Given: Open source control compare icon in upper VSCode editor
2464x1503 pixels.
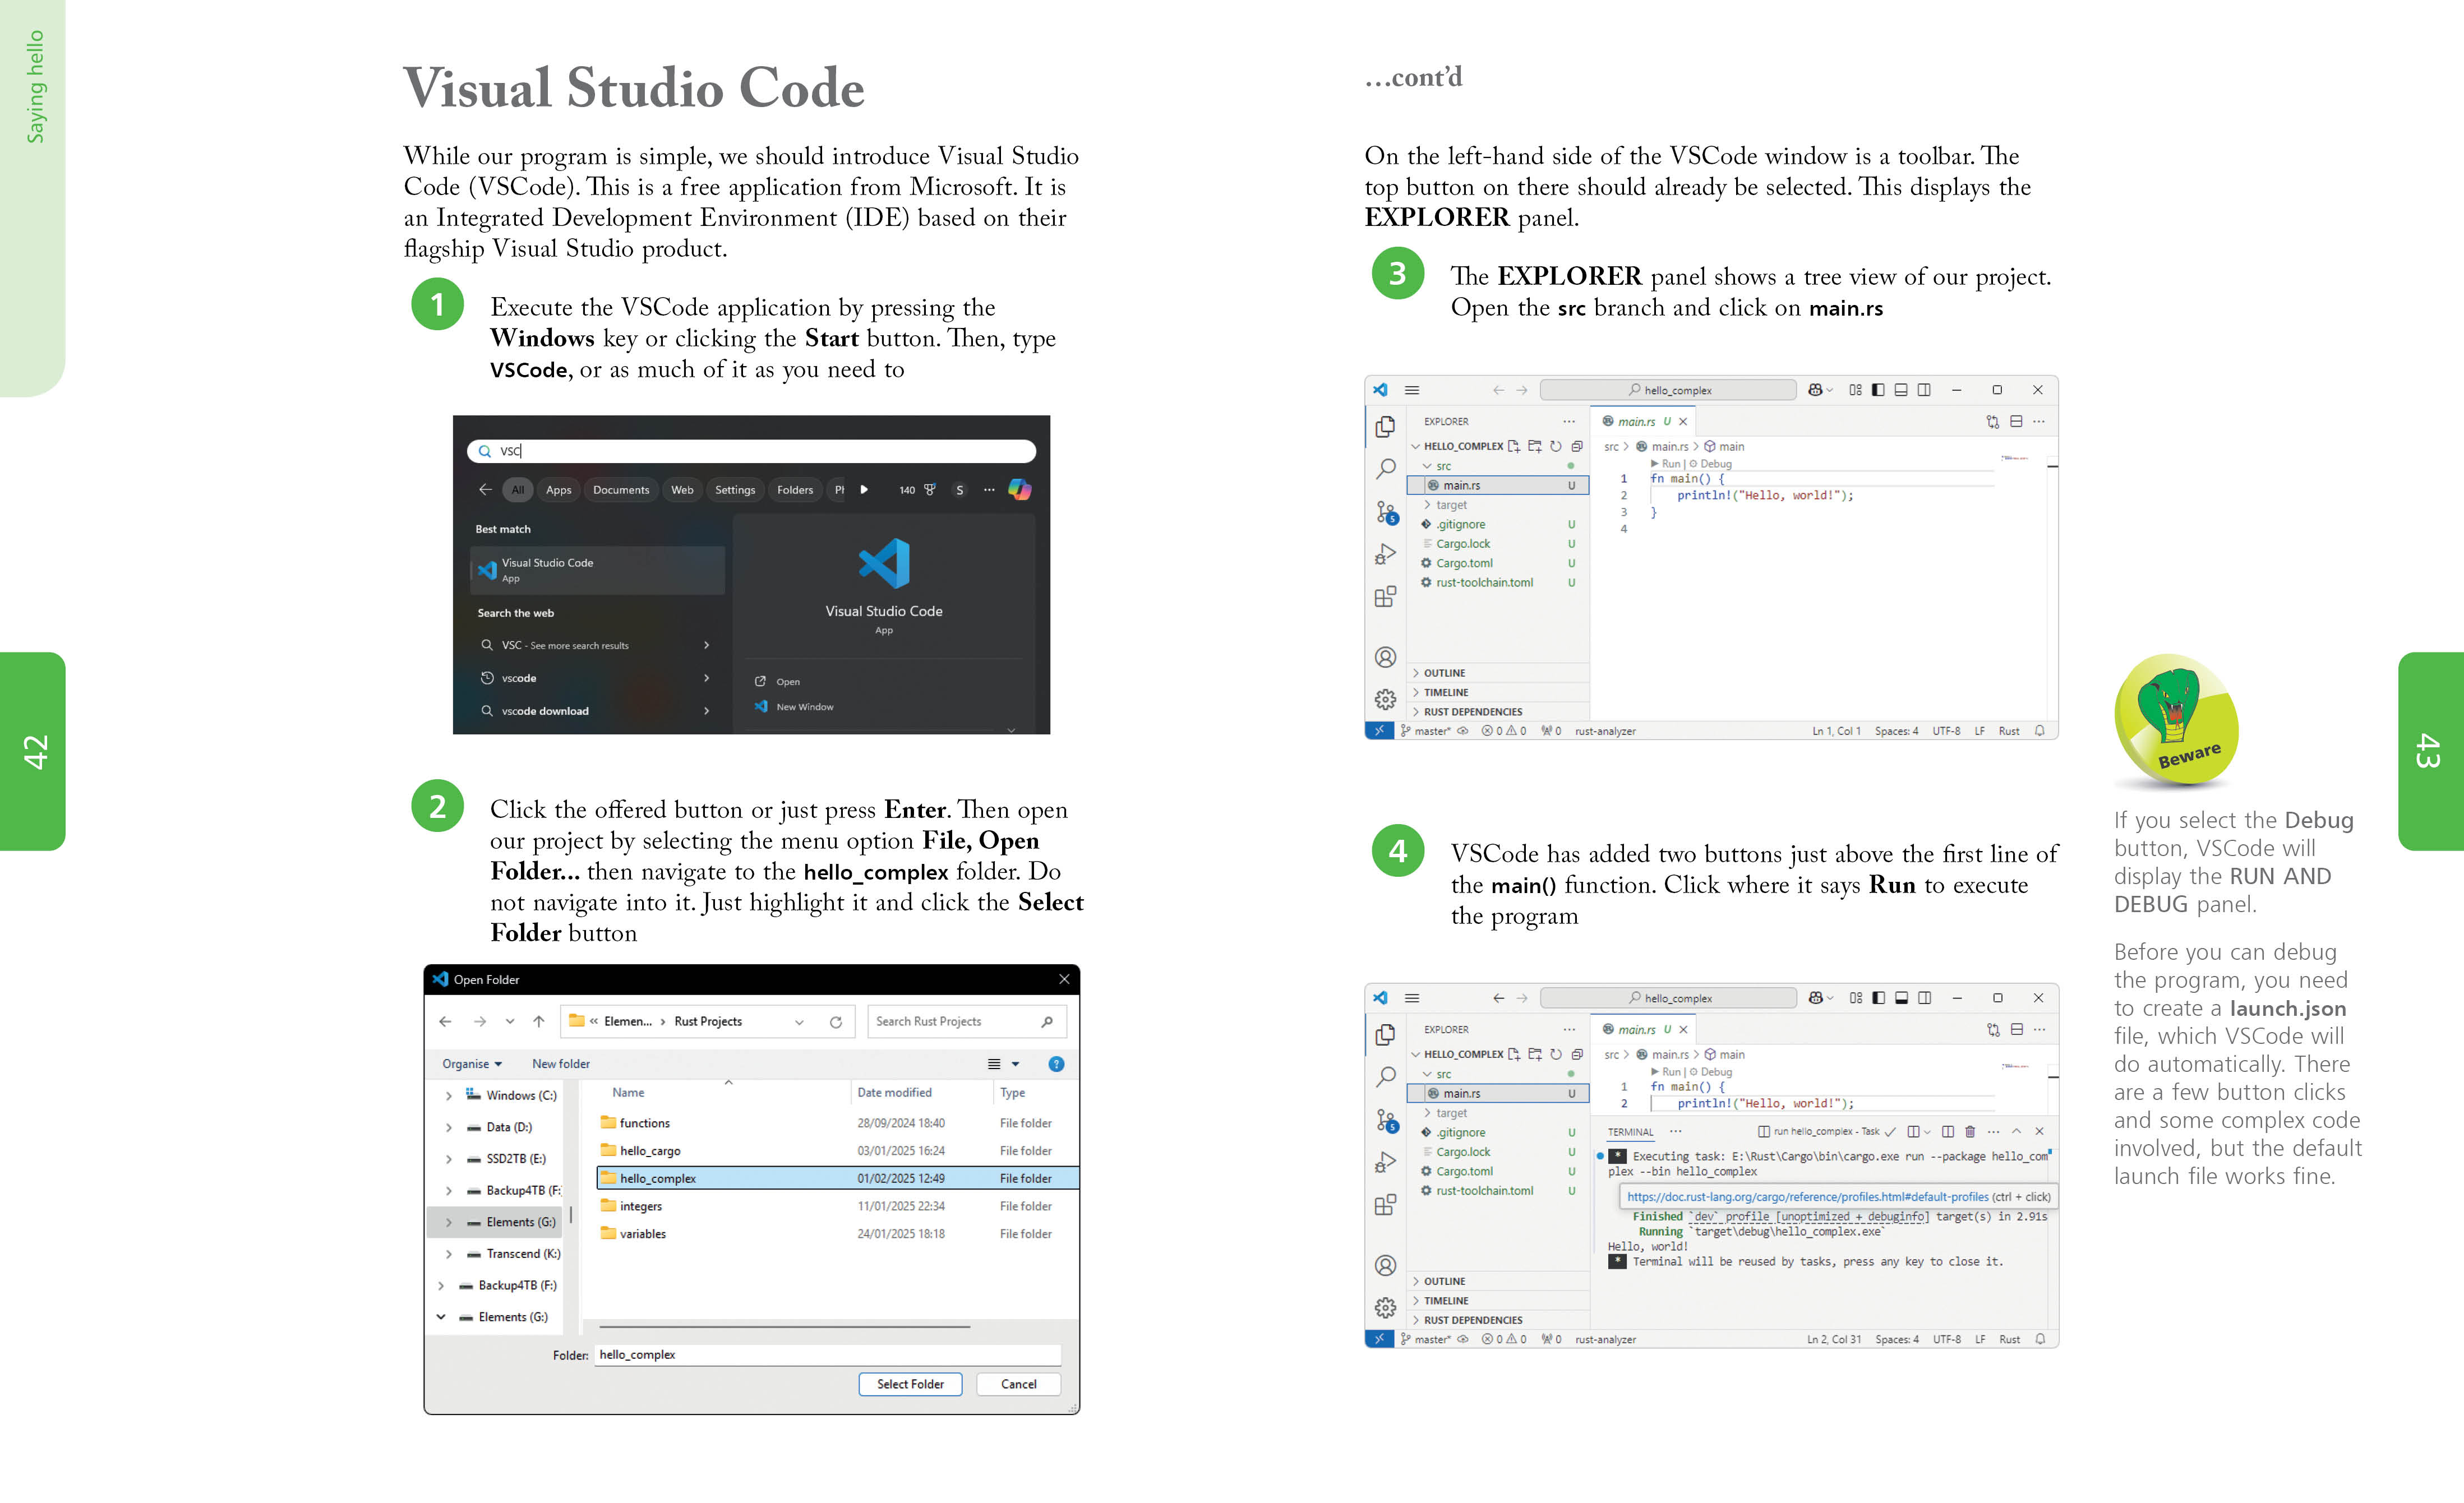Looking at the screenshot, I should click(x=1992, y=422).
